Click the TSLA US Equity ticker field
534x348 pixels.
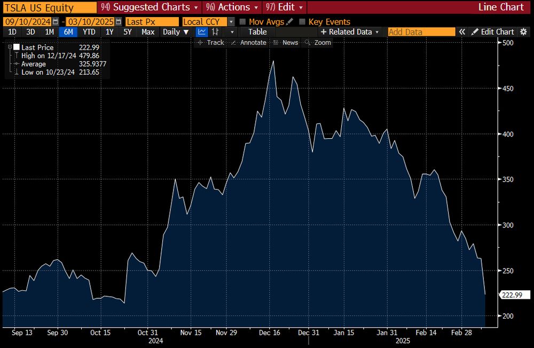tap(50, 7)
